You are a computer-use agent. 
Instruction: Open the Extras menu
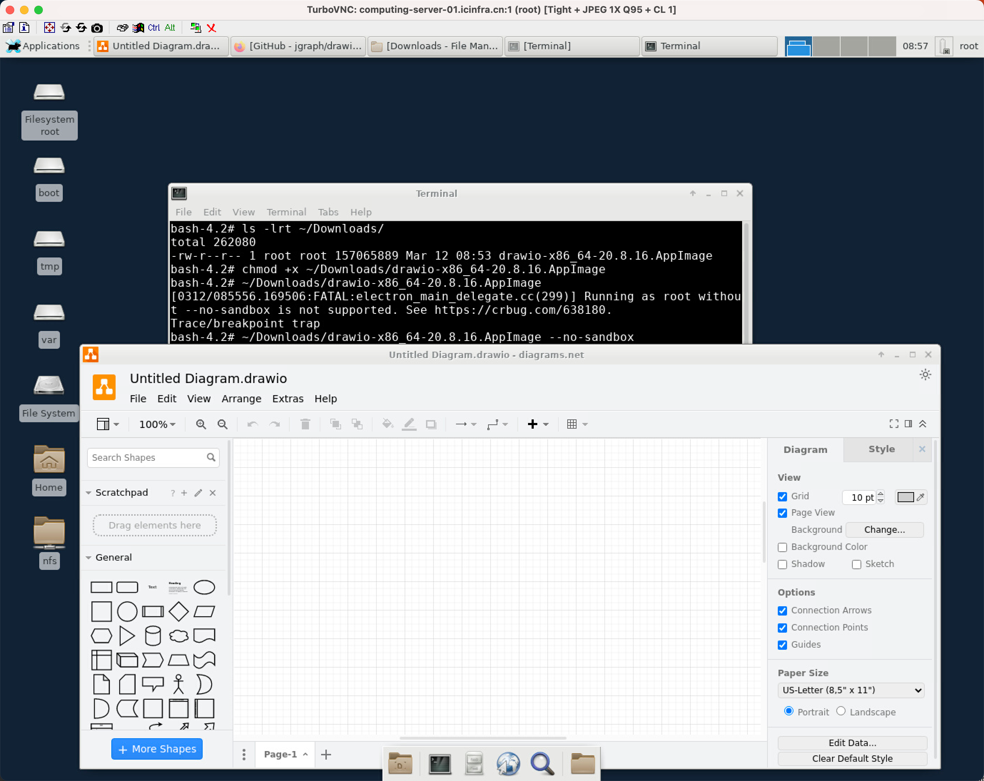click(x=288, y=399)
